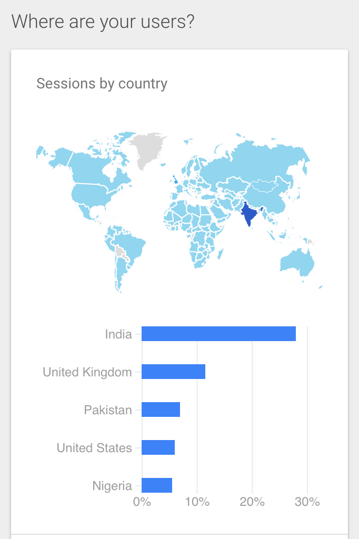The width and height of the screenshot is (359, 539).
Task: Click the Nigeria label
Action: tap(112, 486)
